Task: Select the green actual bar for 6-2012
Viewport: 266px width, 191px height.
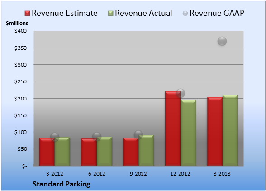Action: [104, 151]
